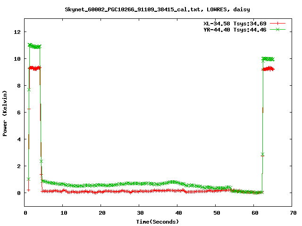The height and width of the screenshot is (226, 302).
Task: Click the x-axis tick label 60
Action: (x=255, y=213)
